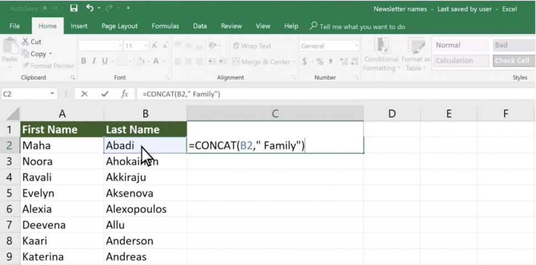Open the Page Layout tab
The image size is (536, 265).
(119, 26)
